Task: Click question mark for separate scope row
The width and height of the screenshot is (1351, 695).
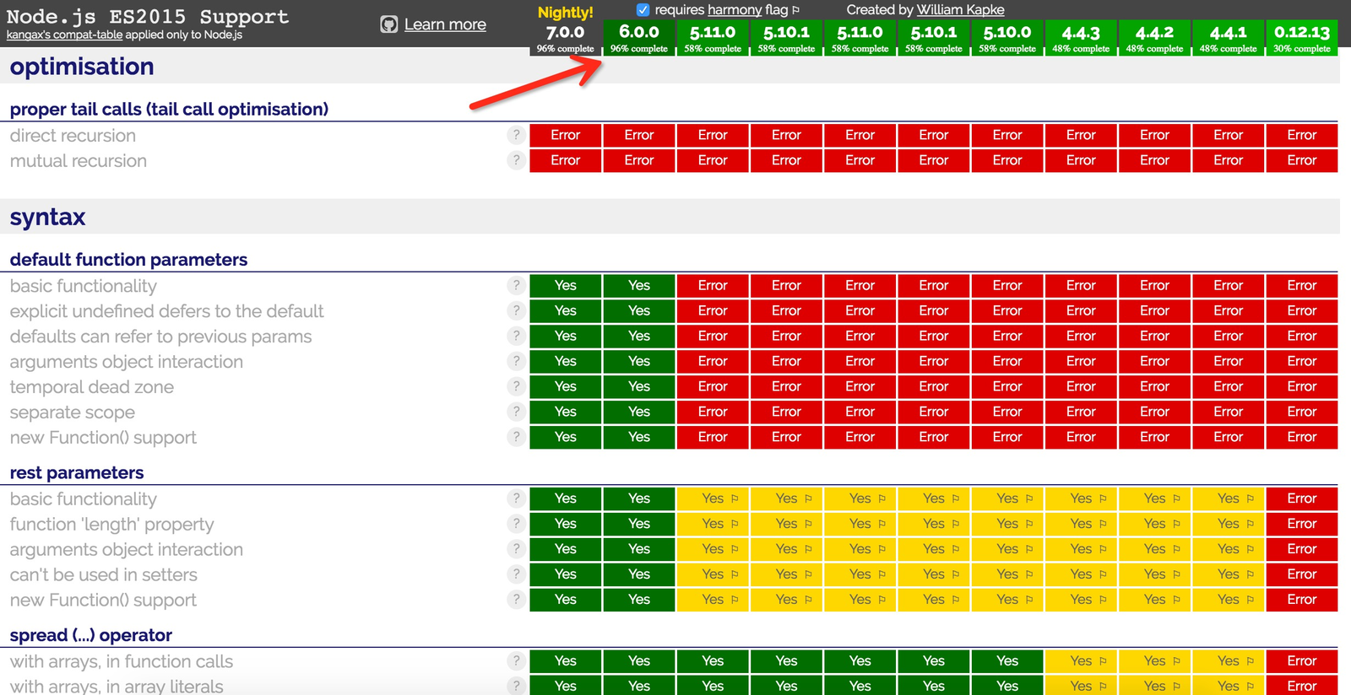Action: 516,412
